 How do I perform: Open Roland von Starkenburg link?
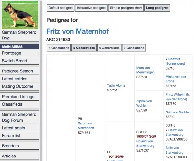(x=145, y=144)
